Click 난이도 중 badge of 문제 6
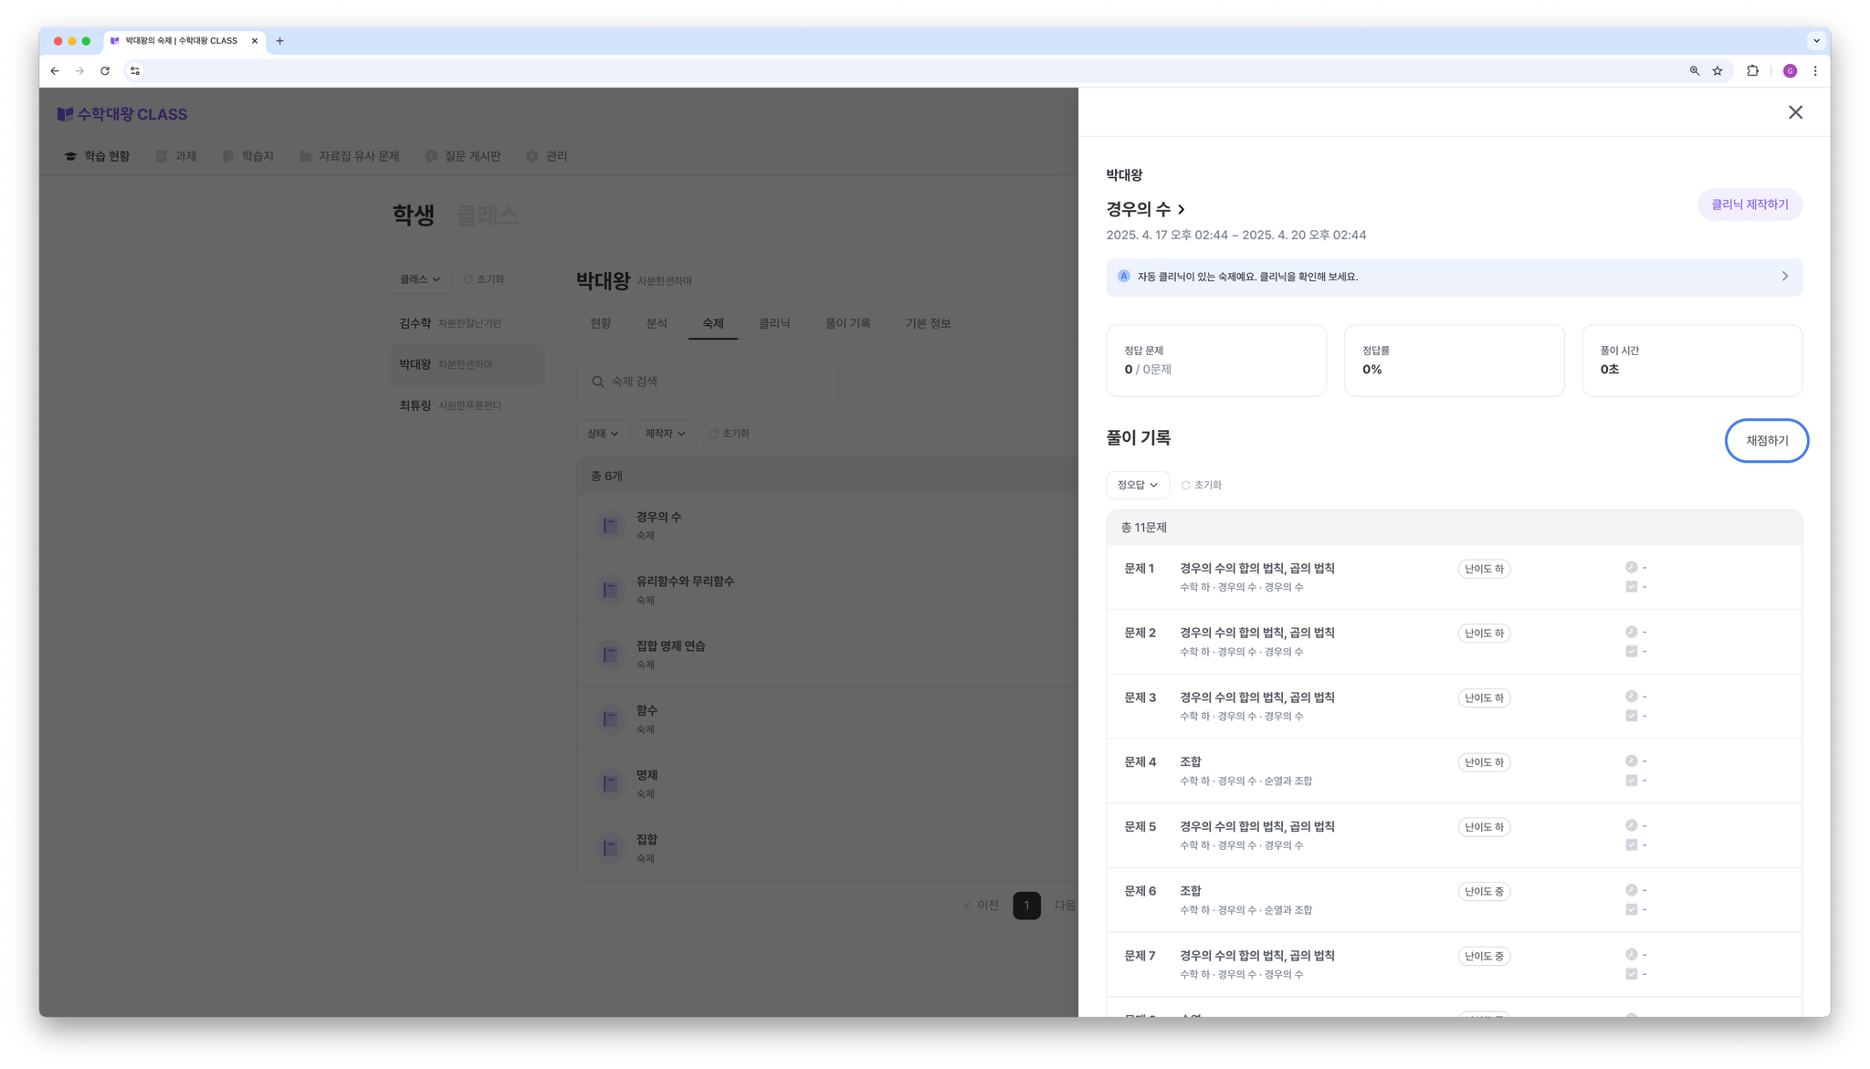This screenshot has height=1069, width=1870. pos(1484,892)
